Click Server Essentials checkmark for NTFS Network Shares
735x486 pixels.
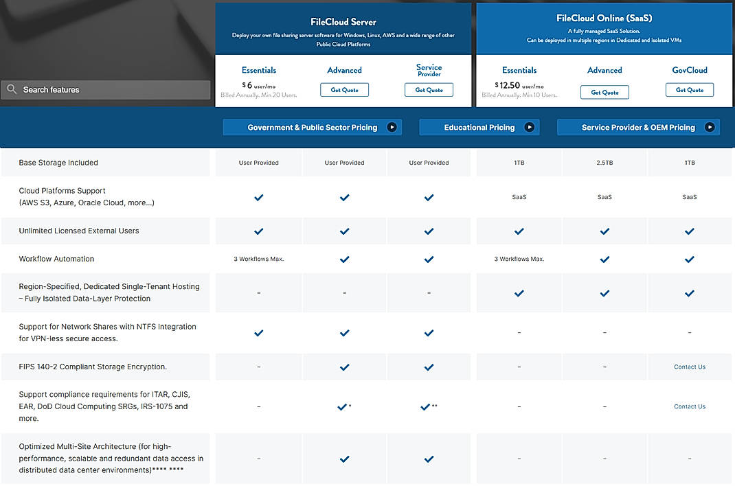(x=259, y=333)
